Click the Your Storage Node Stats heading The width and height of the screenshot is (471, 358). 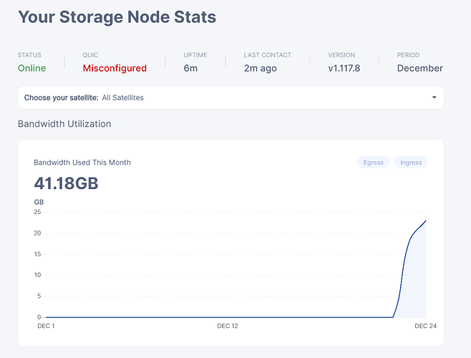click(x=117, y=16)
